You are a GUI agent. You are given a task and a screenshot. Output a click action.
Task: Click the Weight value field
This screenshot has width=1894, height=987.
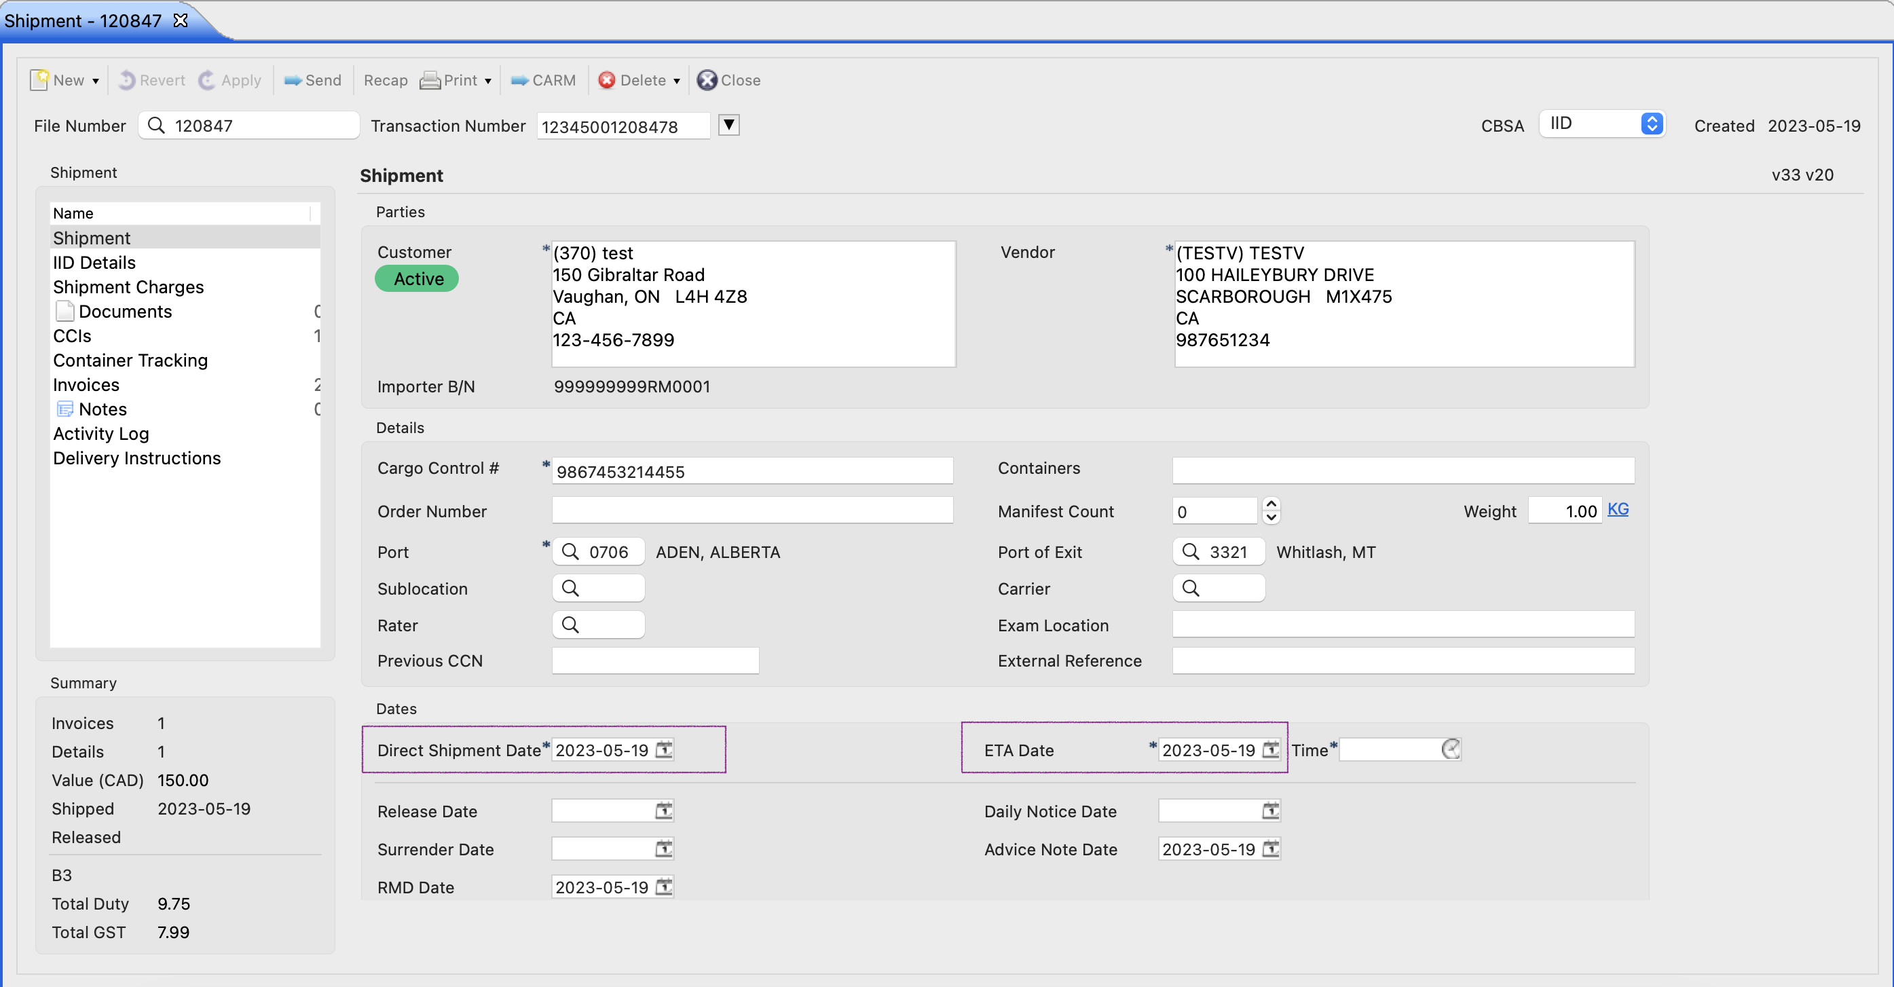1564,510
